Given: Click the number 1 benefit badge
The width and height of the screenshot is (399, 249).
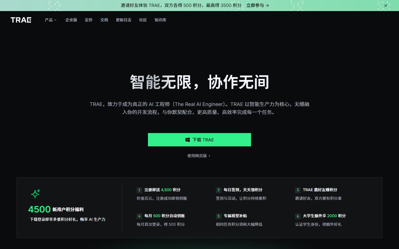Looking at the screenshot, I should point(139,190).
